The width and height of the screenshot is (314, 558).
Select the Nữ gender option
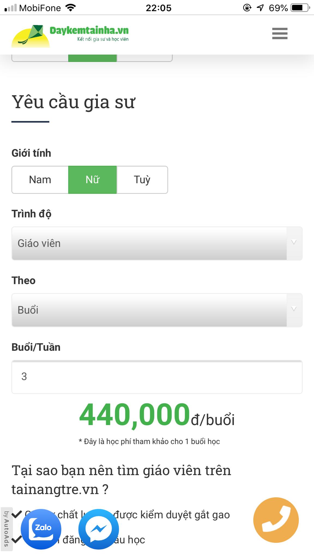[92, 179]
